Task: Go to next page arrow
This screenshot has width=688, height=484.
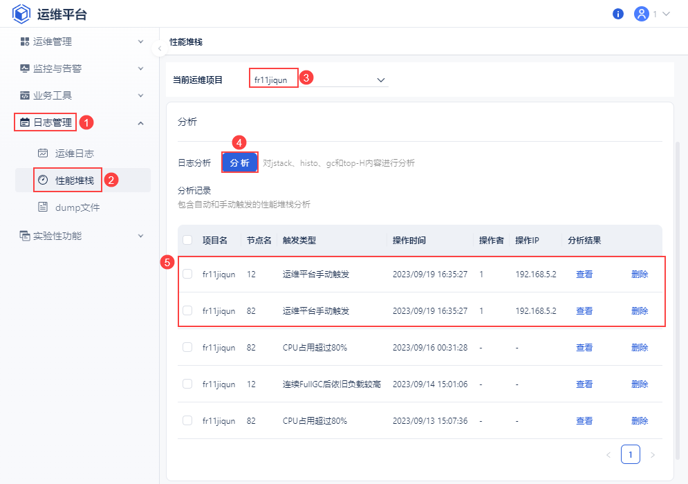Action: tap(653, 455)
